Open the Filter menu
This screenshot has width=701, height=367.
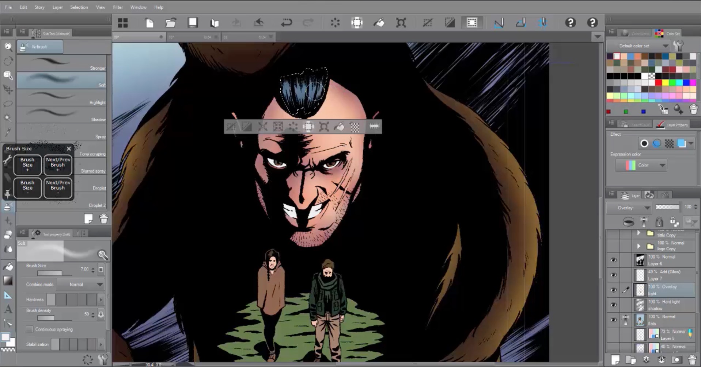tap(118, 7)
